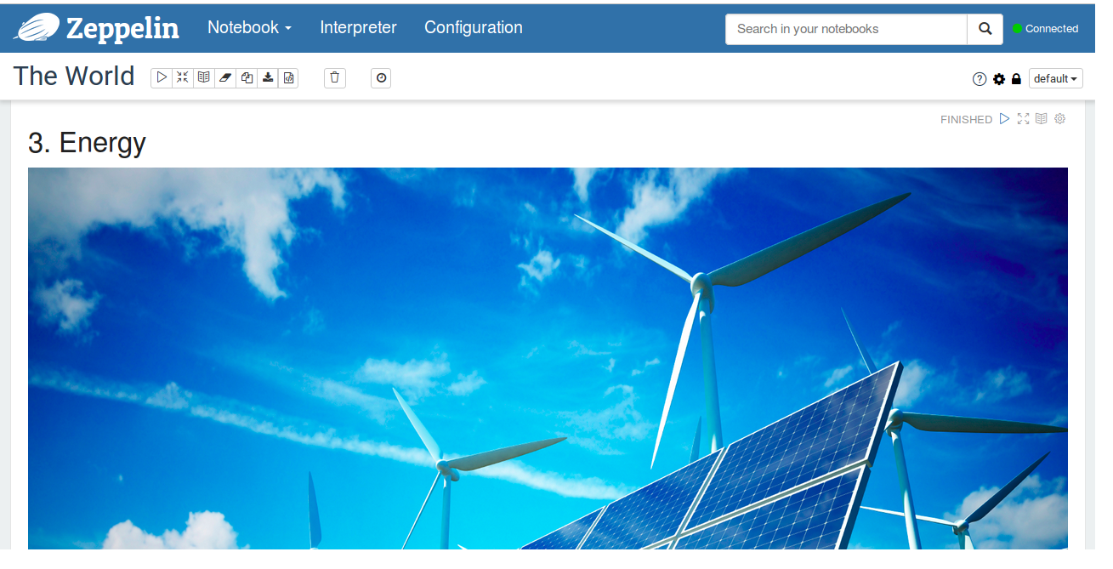This screenshot has height=569, width=1113.
Task: Open interpreter binding gear in note header
Action: tap(999, 79)
